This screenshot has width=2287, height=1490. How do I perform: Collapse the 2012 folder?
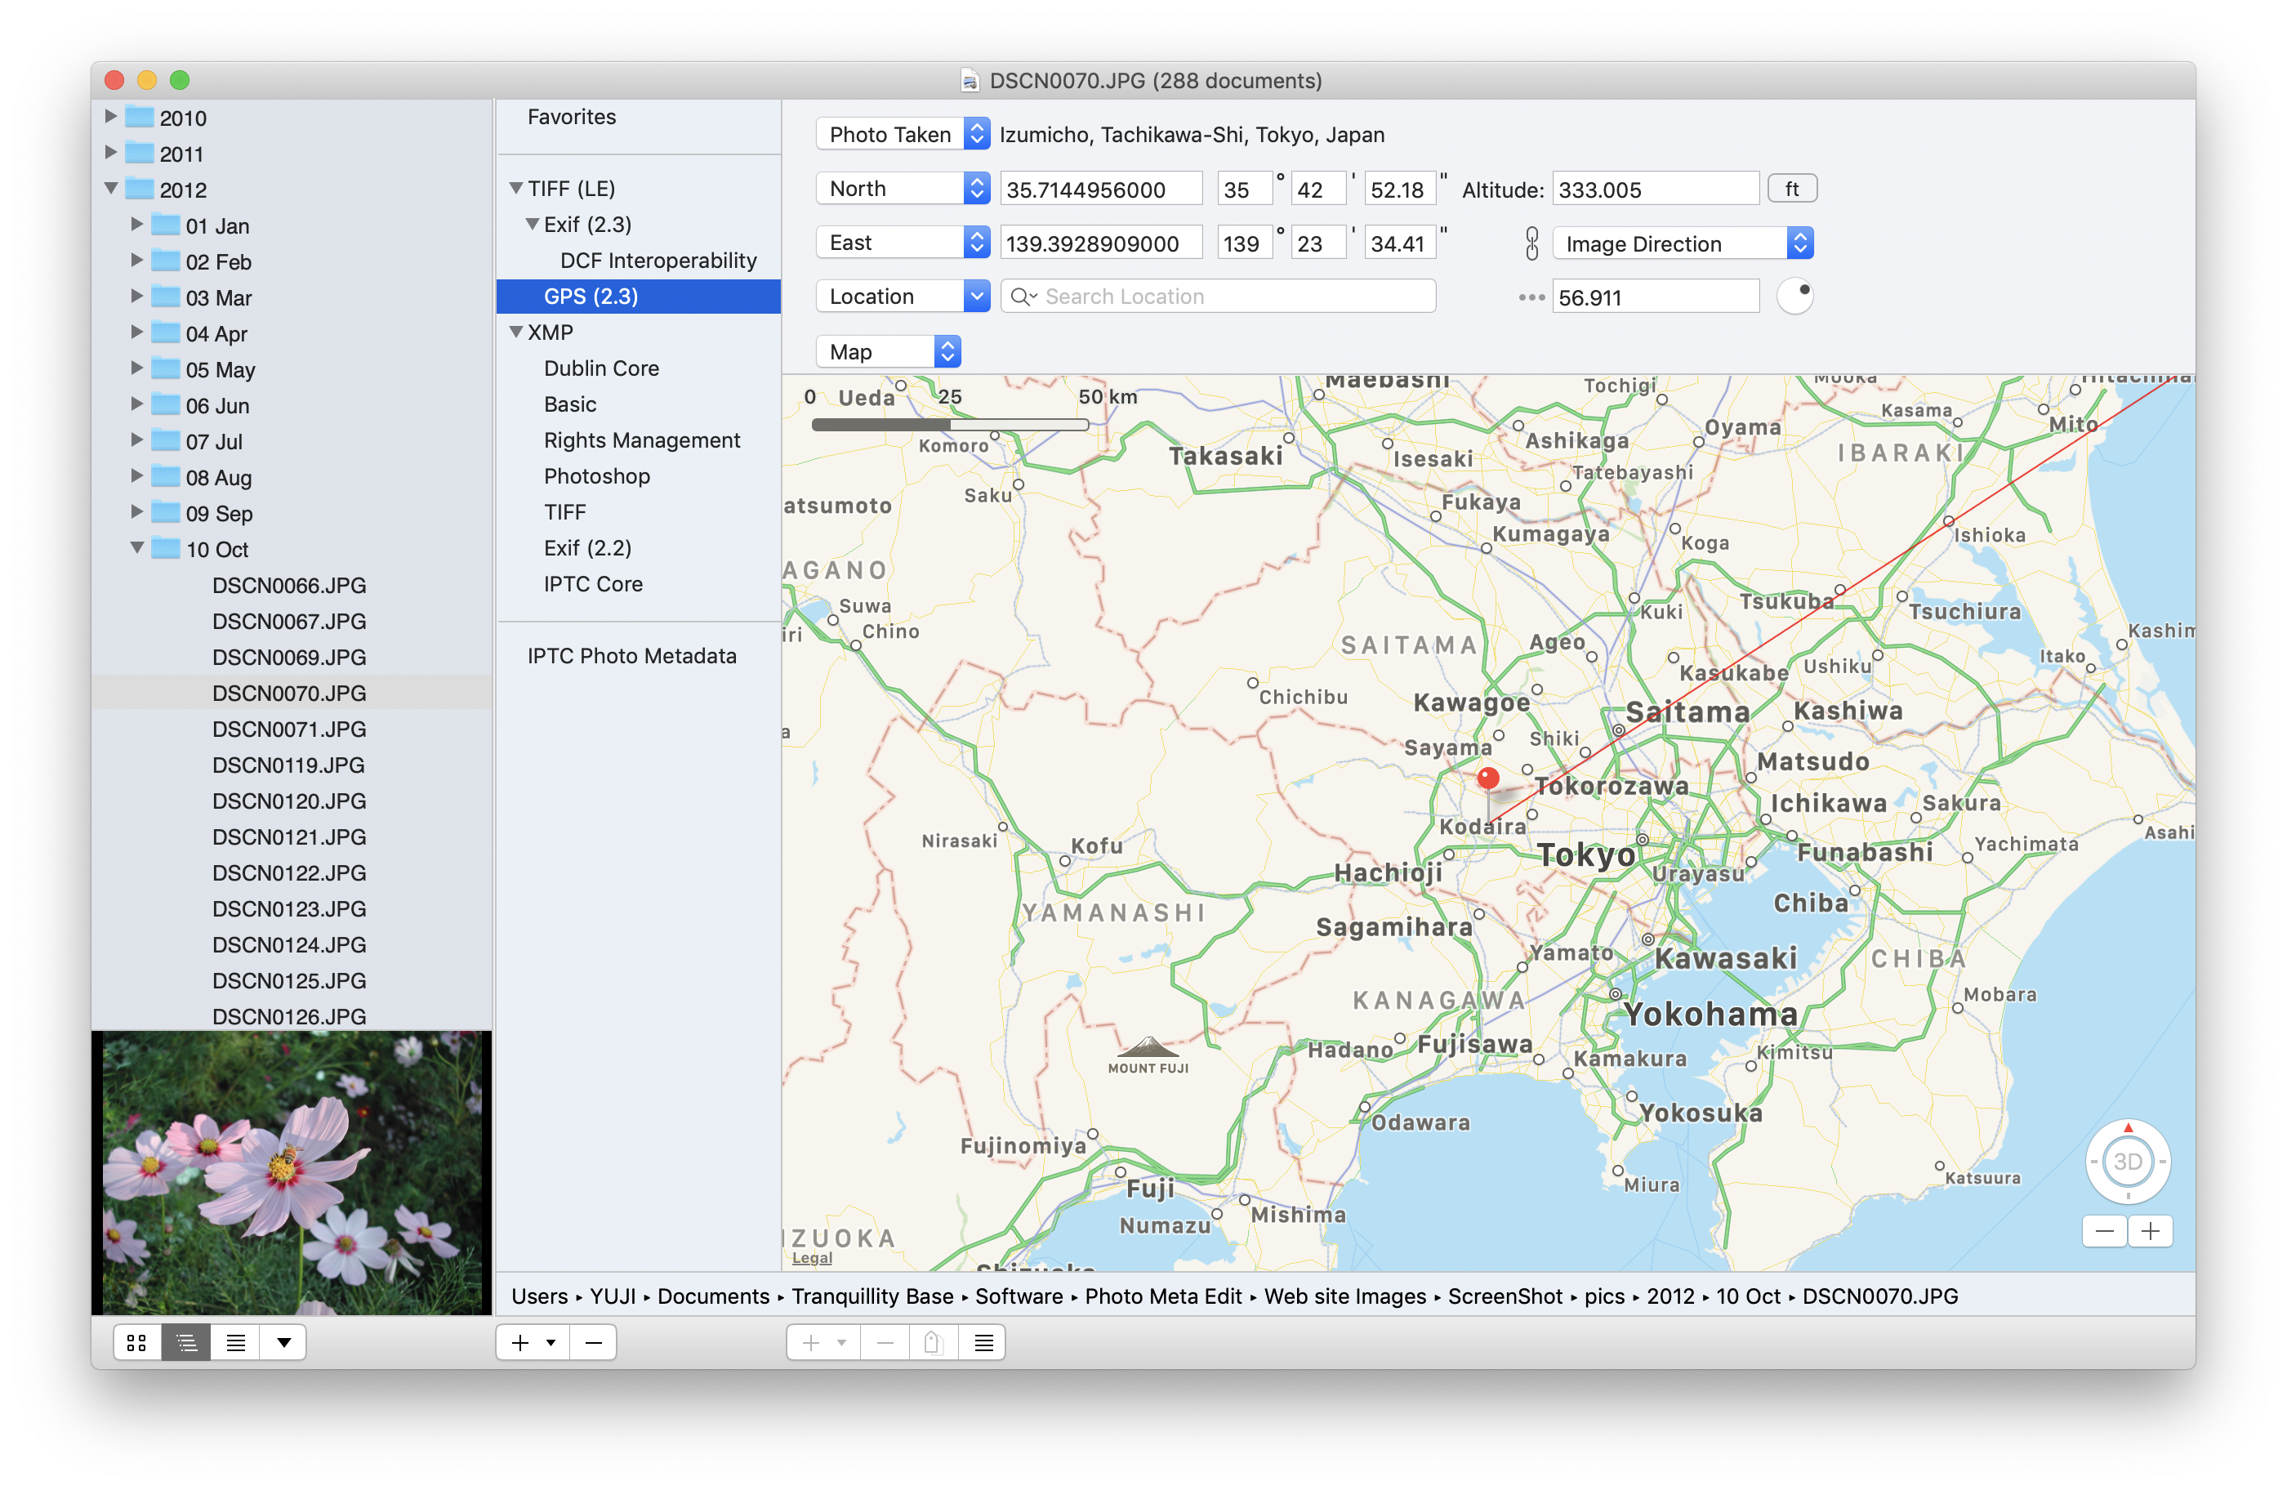coord(110,189)
